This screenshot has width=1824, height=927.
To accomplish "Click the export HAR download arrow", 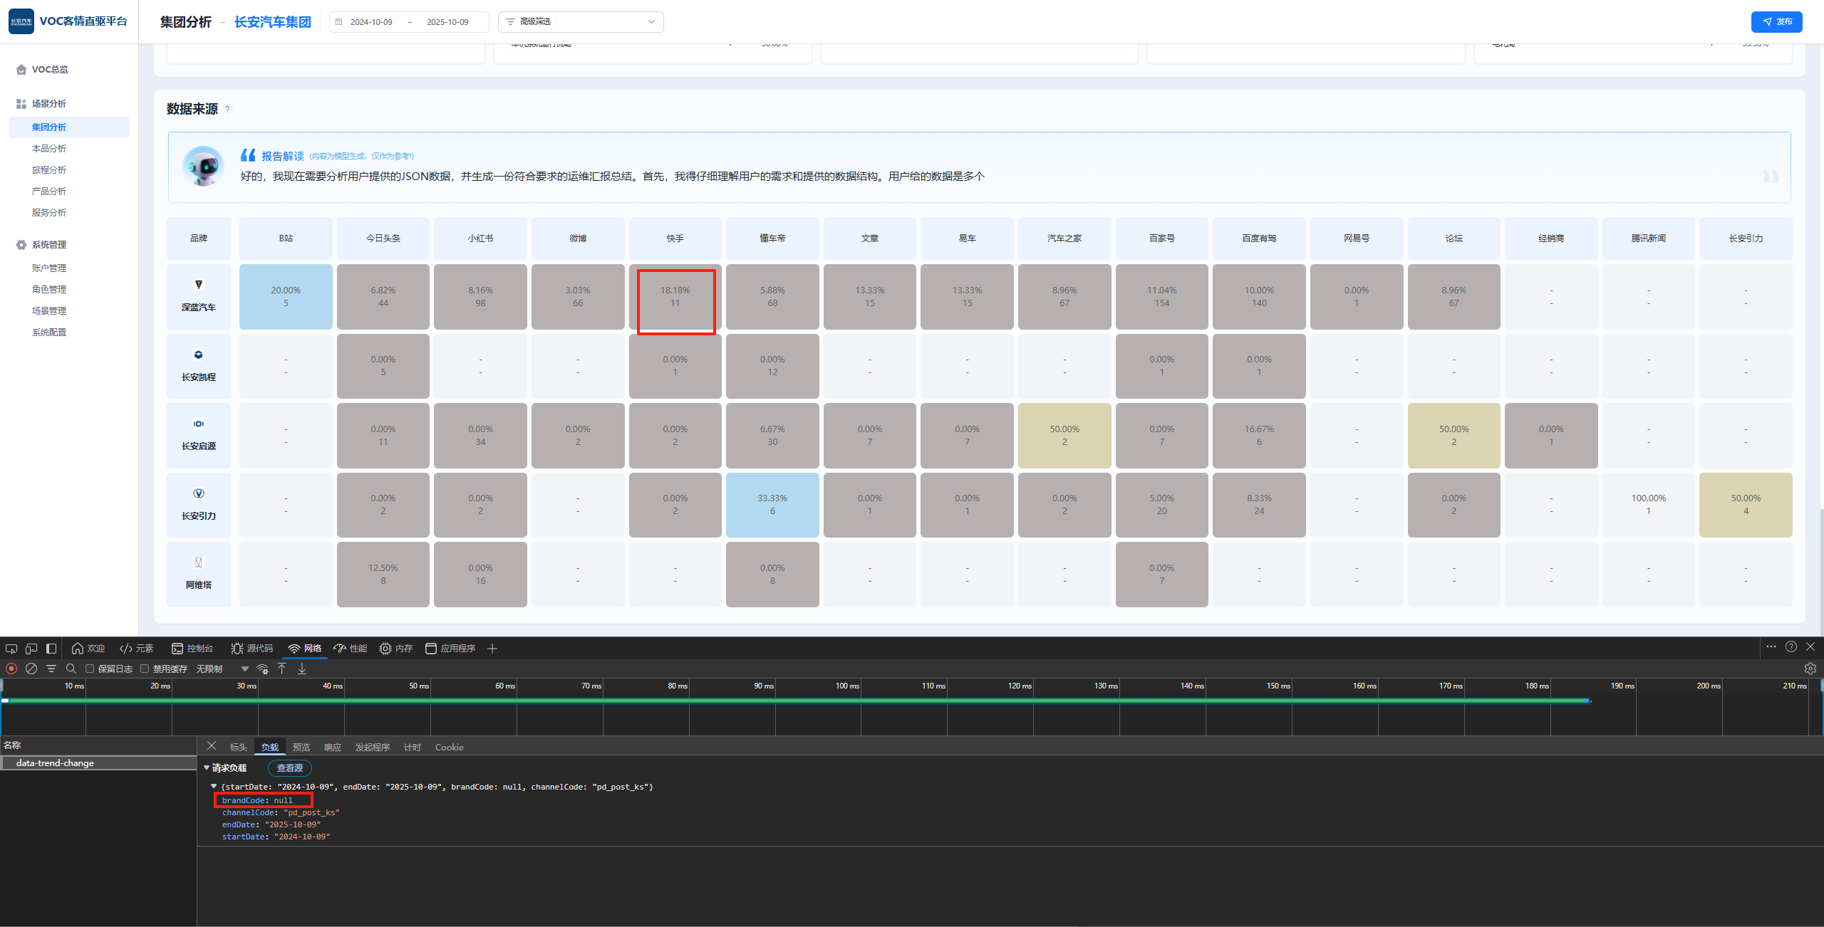I will tap(302, 669).
